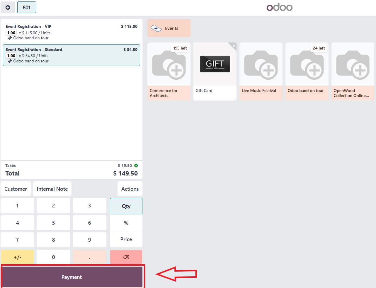376x288 pixels.
Task: Switch numpad to Price mode
Action: (x=126, y=239)
